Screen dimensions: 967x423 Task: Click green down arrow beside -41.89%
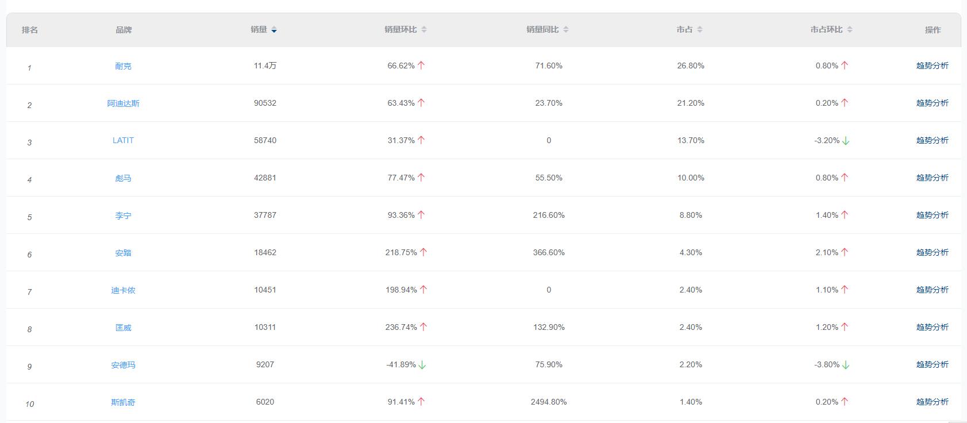tap(422, 365)
